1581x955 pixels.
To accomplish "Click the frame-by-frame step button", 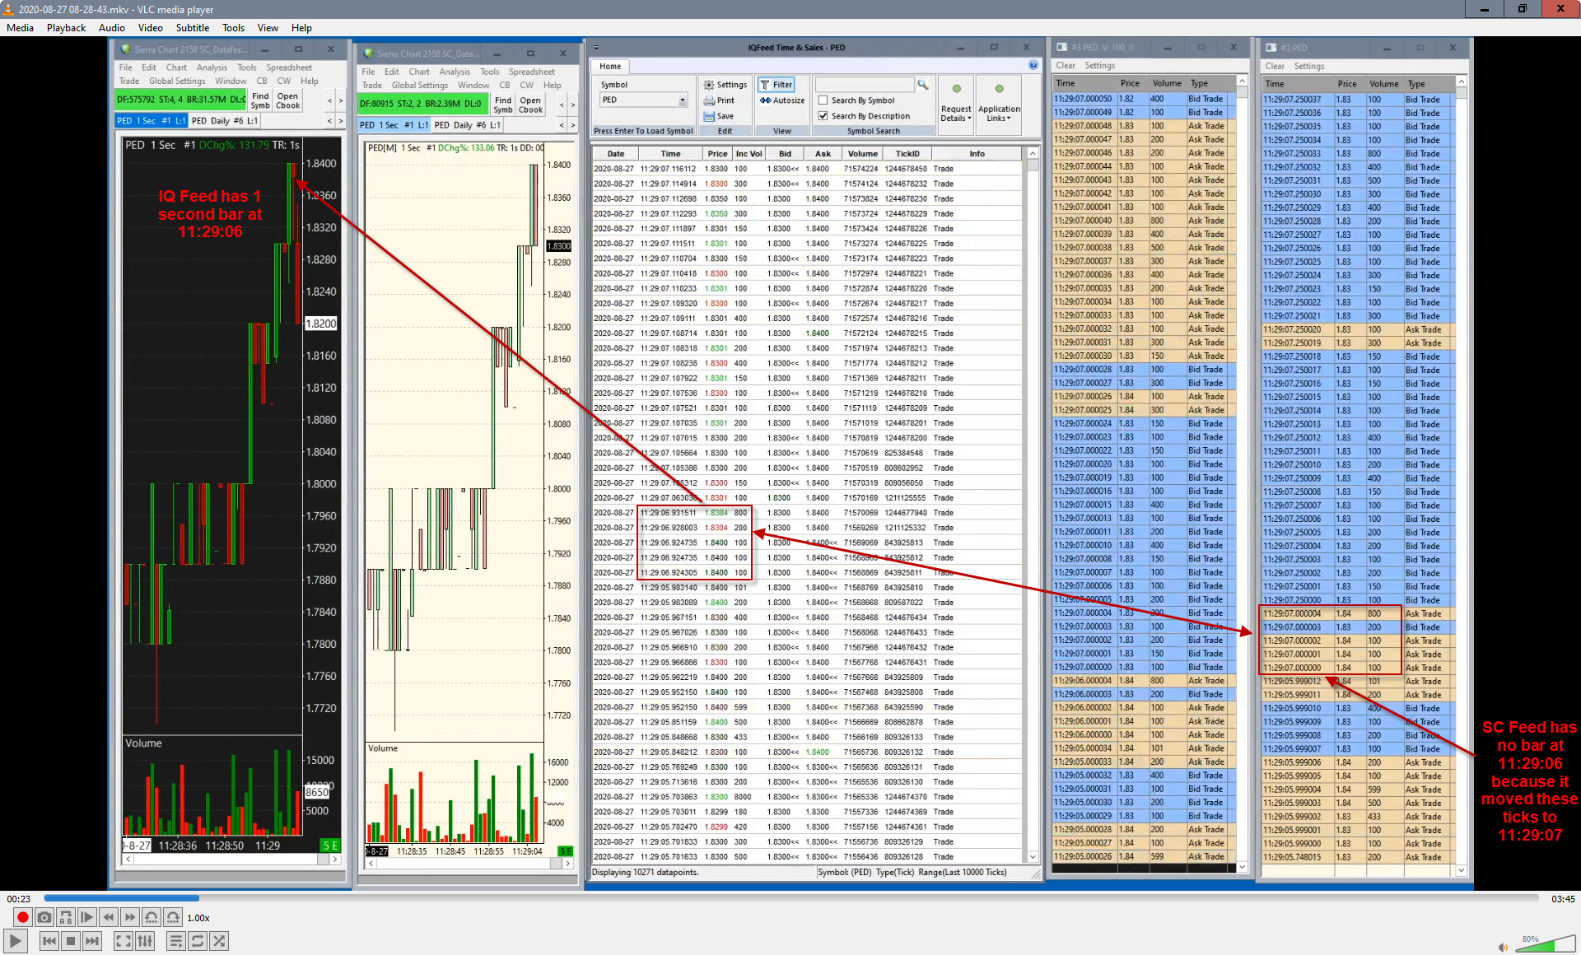I will pos(87,917).
